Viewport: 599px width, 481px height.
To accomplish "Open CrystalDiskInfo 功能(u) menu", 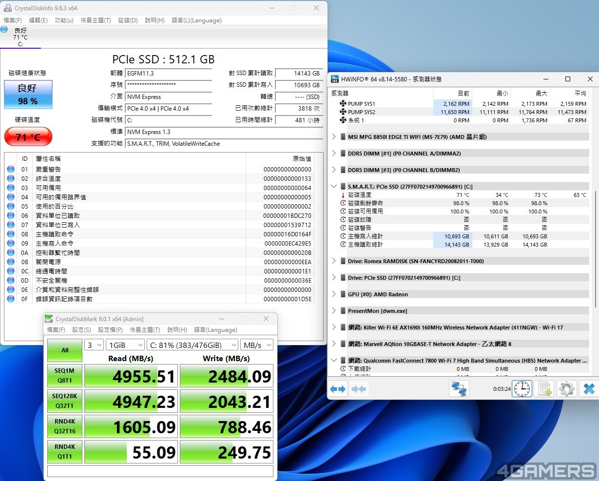I will point(64,20).
